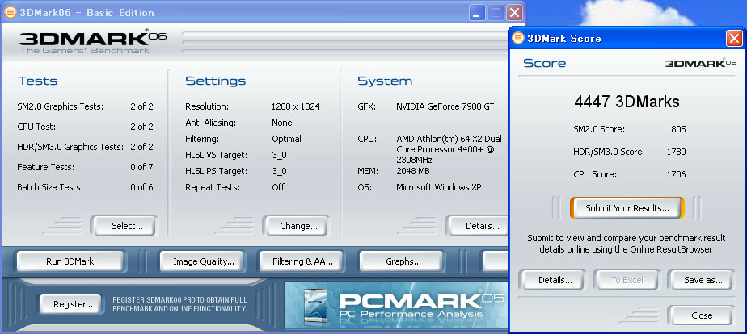The width and height of the screenshot is (747, 334).
Task: Click the To Excel button
Action: click(x=627, y=280)
